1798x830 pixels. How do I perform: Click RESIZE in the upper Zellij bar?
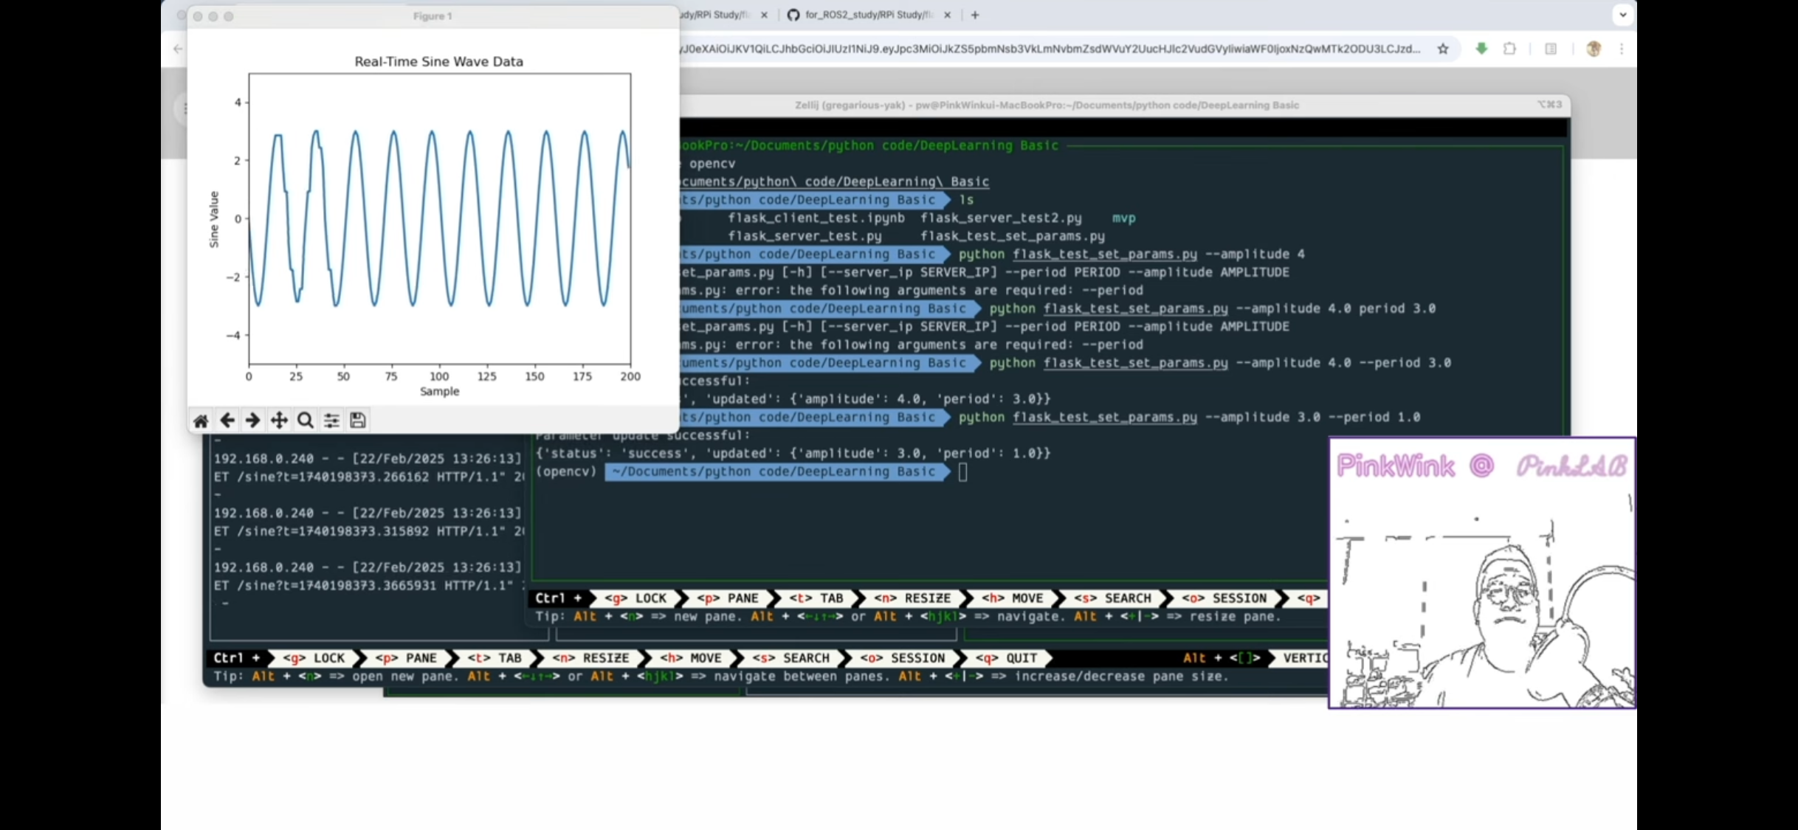tap(912, 598)
